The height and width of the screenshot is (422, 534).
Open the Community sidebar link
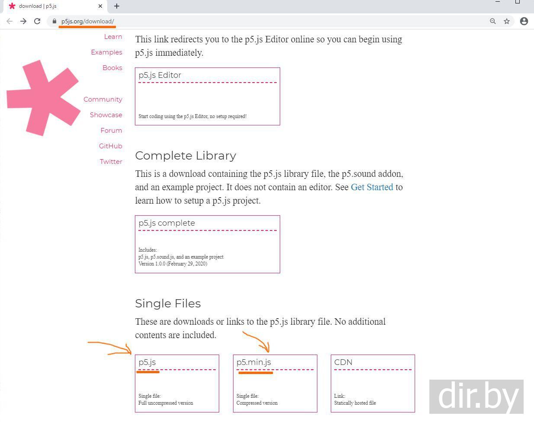pos(103,99)
